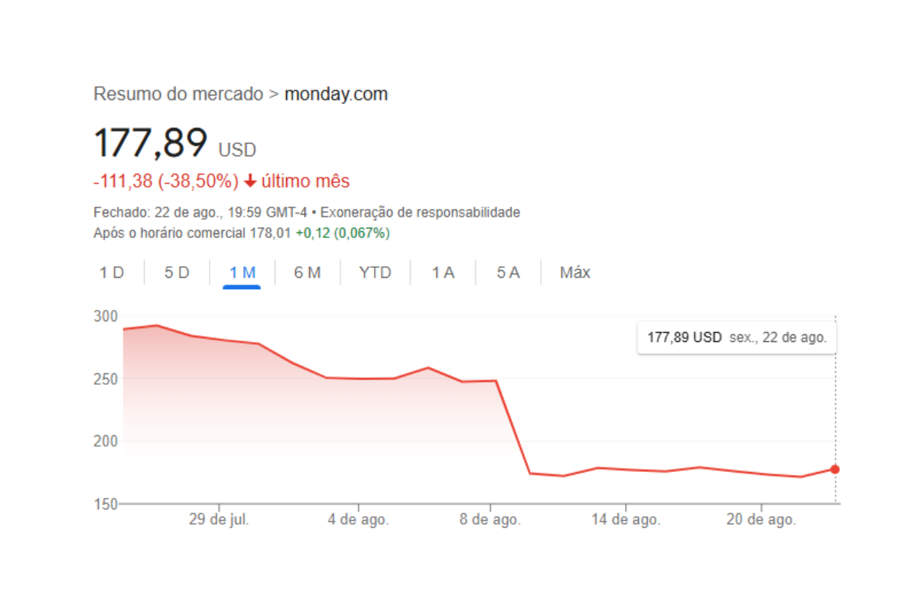
Task: Click the 177,89 USD chart tooltip
Action: (x=737, y=337)
